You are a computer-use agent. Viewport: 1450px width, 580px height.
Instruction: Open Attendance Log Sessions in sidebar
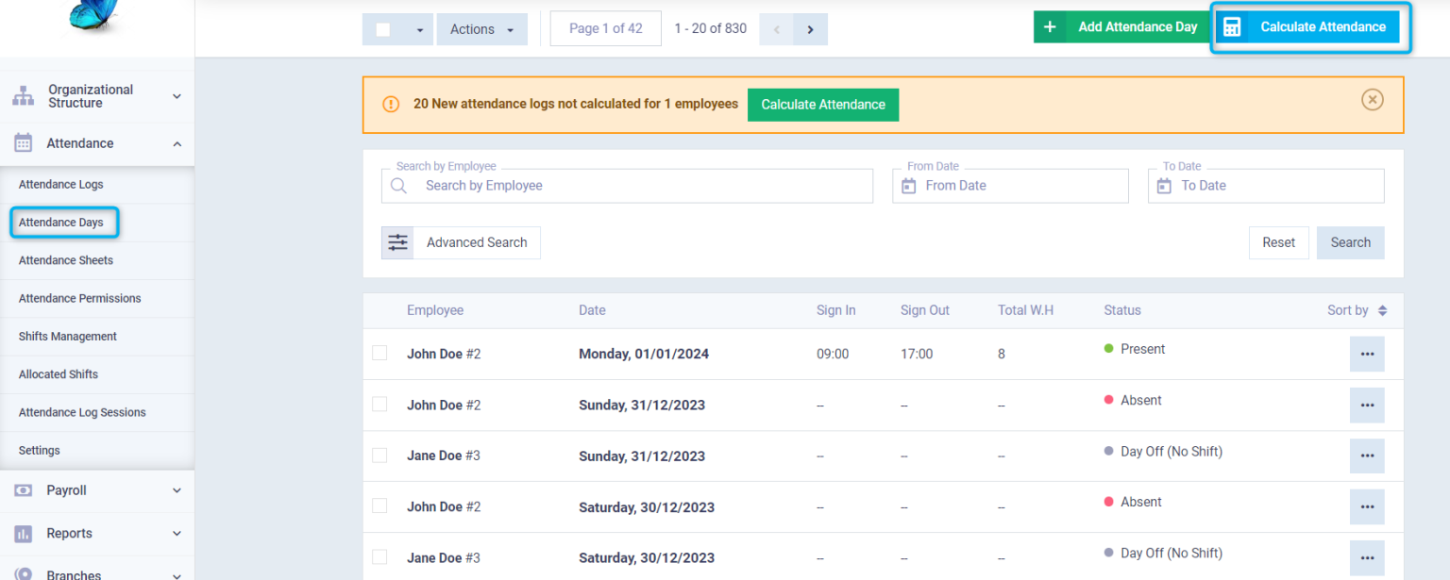[x=82, y=412]
